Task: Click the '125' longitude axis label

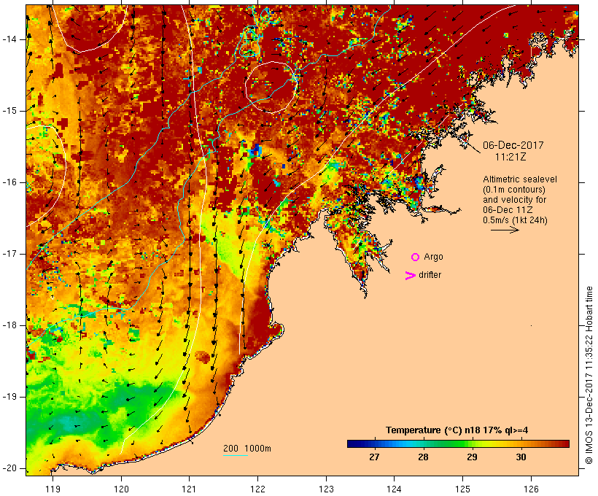Action: tap(463, 489)
